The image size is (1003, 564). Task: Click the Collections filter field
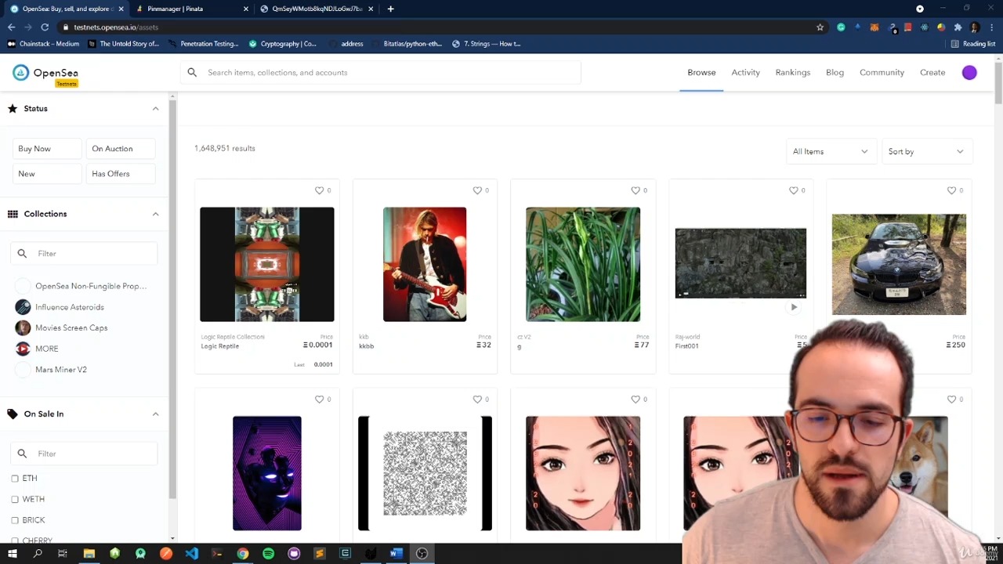pos(85,254)
